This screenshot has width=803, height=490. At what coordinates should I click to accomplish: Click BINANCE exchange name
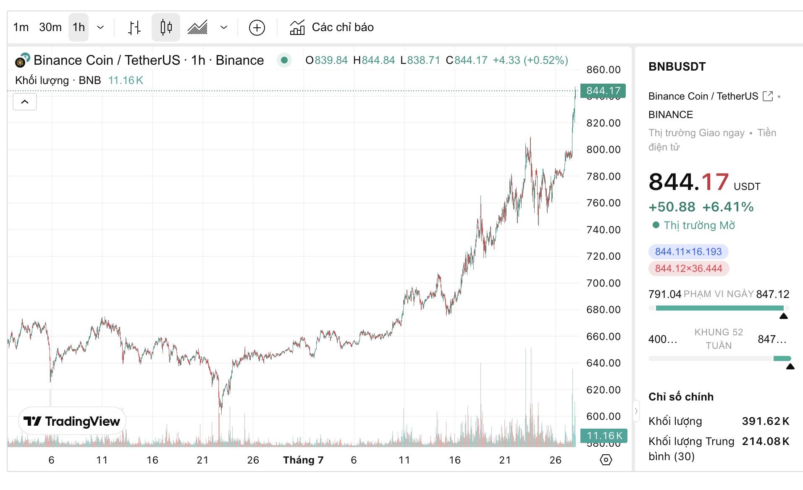671,115
